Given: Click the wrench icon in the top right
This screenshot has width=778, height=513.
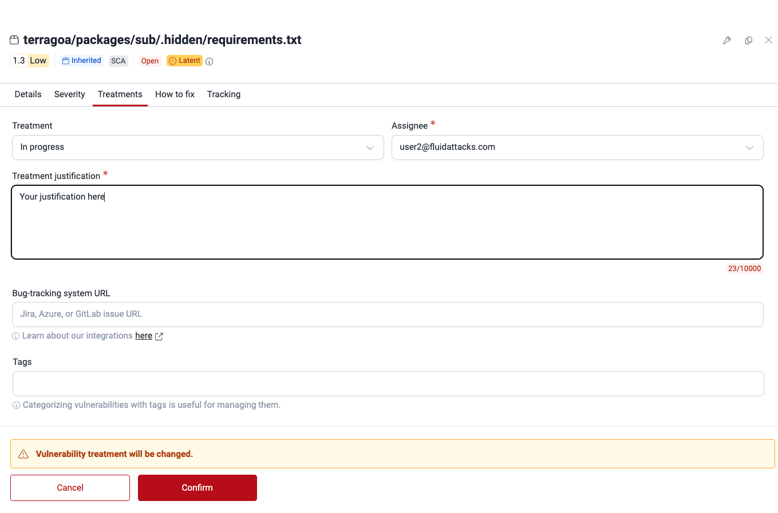Looking at the screenshot, I should point(727,40).
